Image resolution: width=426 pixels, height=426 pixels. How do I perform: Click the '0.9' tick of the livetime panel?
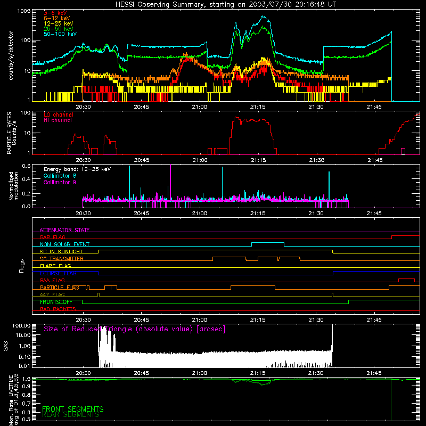pyautogui.click(x=26, y=386)
